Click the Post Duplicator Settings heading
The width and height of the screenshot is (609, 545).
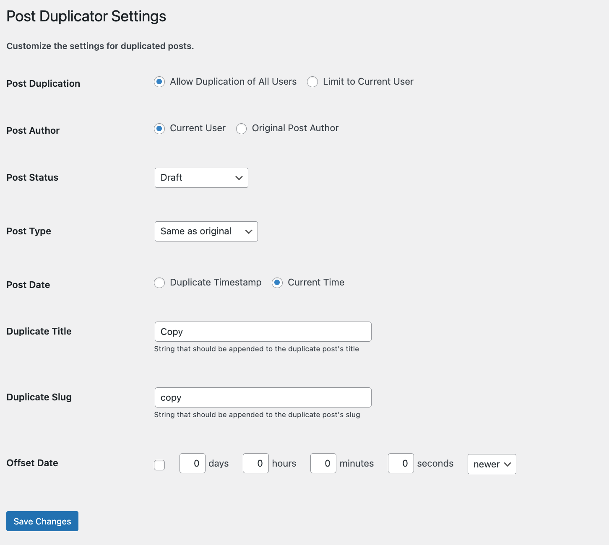(x=86, y=16)
